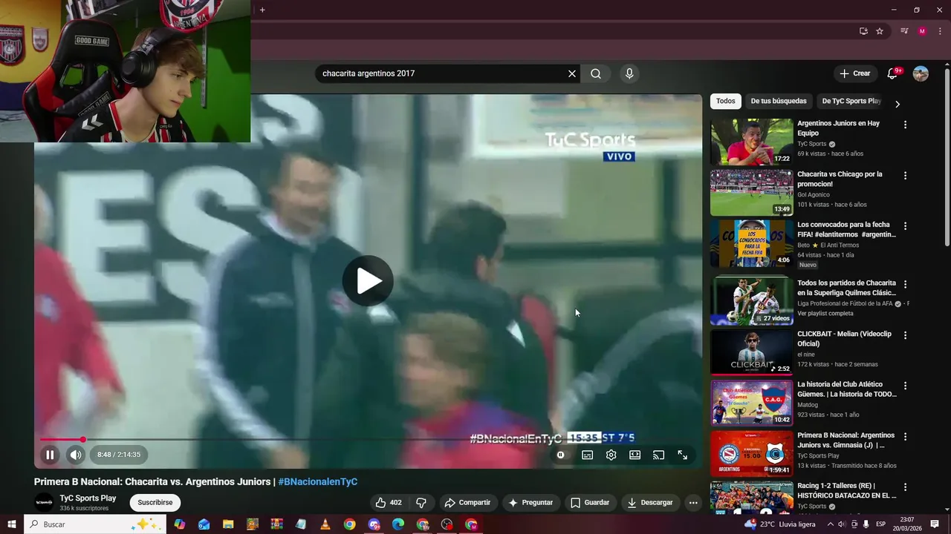Open options for Chacarita vs Chicago video

[905, 176]
